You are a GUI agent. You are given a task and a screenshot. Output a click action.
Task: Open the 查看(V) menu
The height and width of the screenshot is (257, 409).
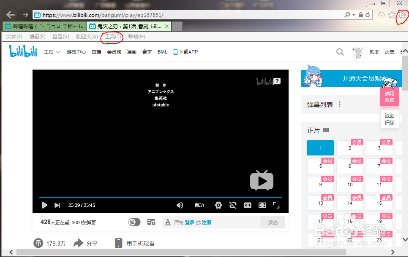[x=61, y=37]
